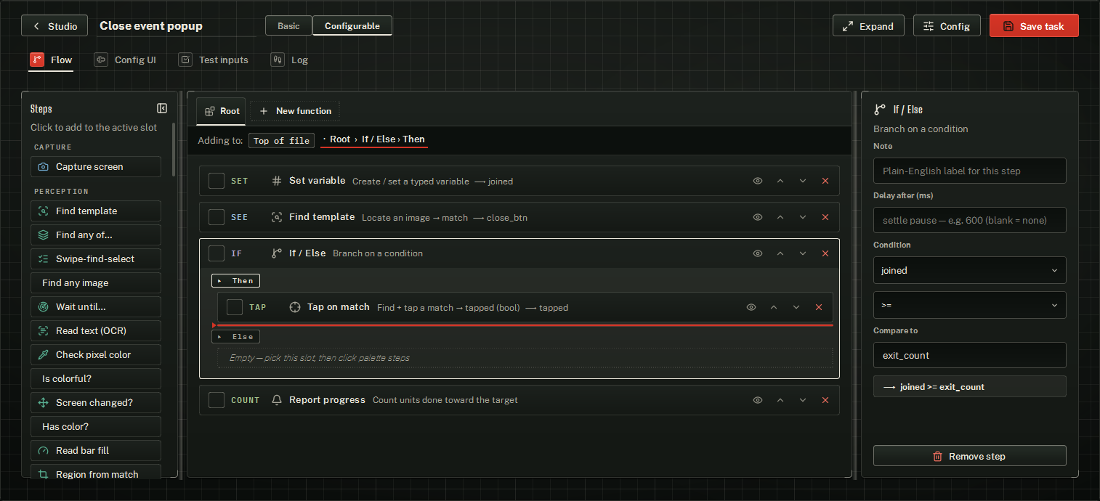Image resolution: width=1100 pixels, height=501 pixels.
Task: Delete the Set variable step
Action: 825,181
